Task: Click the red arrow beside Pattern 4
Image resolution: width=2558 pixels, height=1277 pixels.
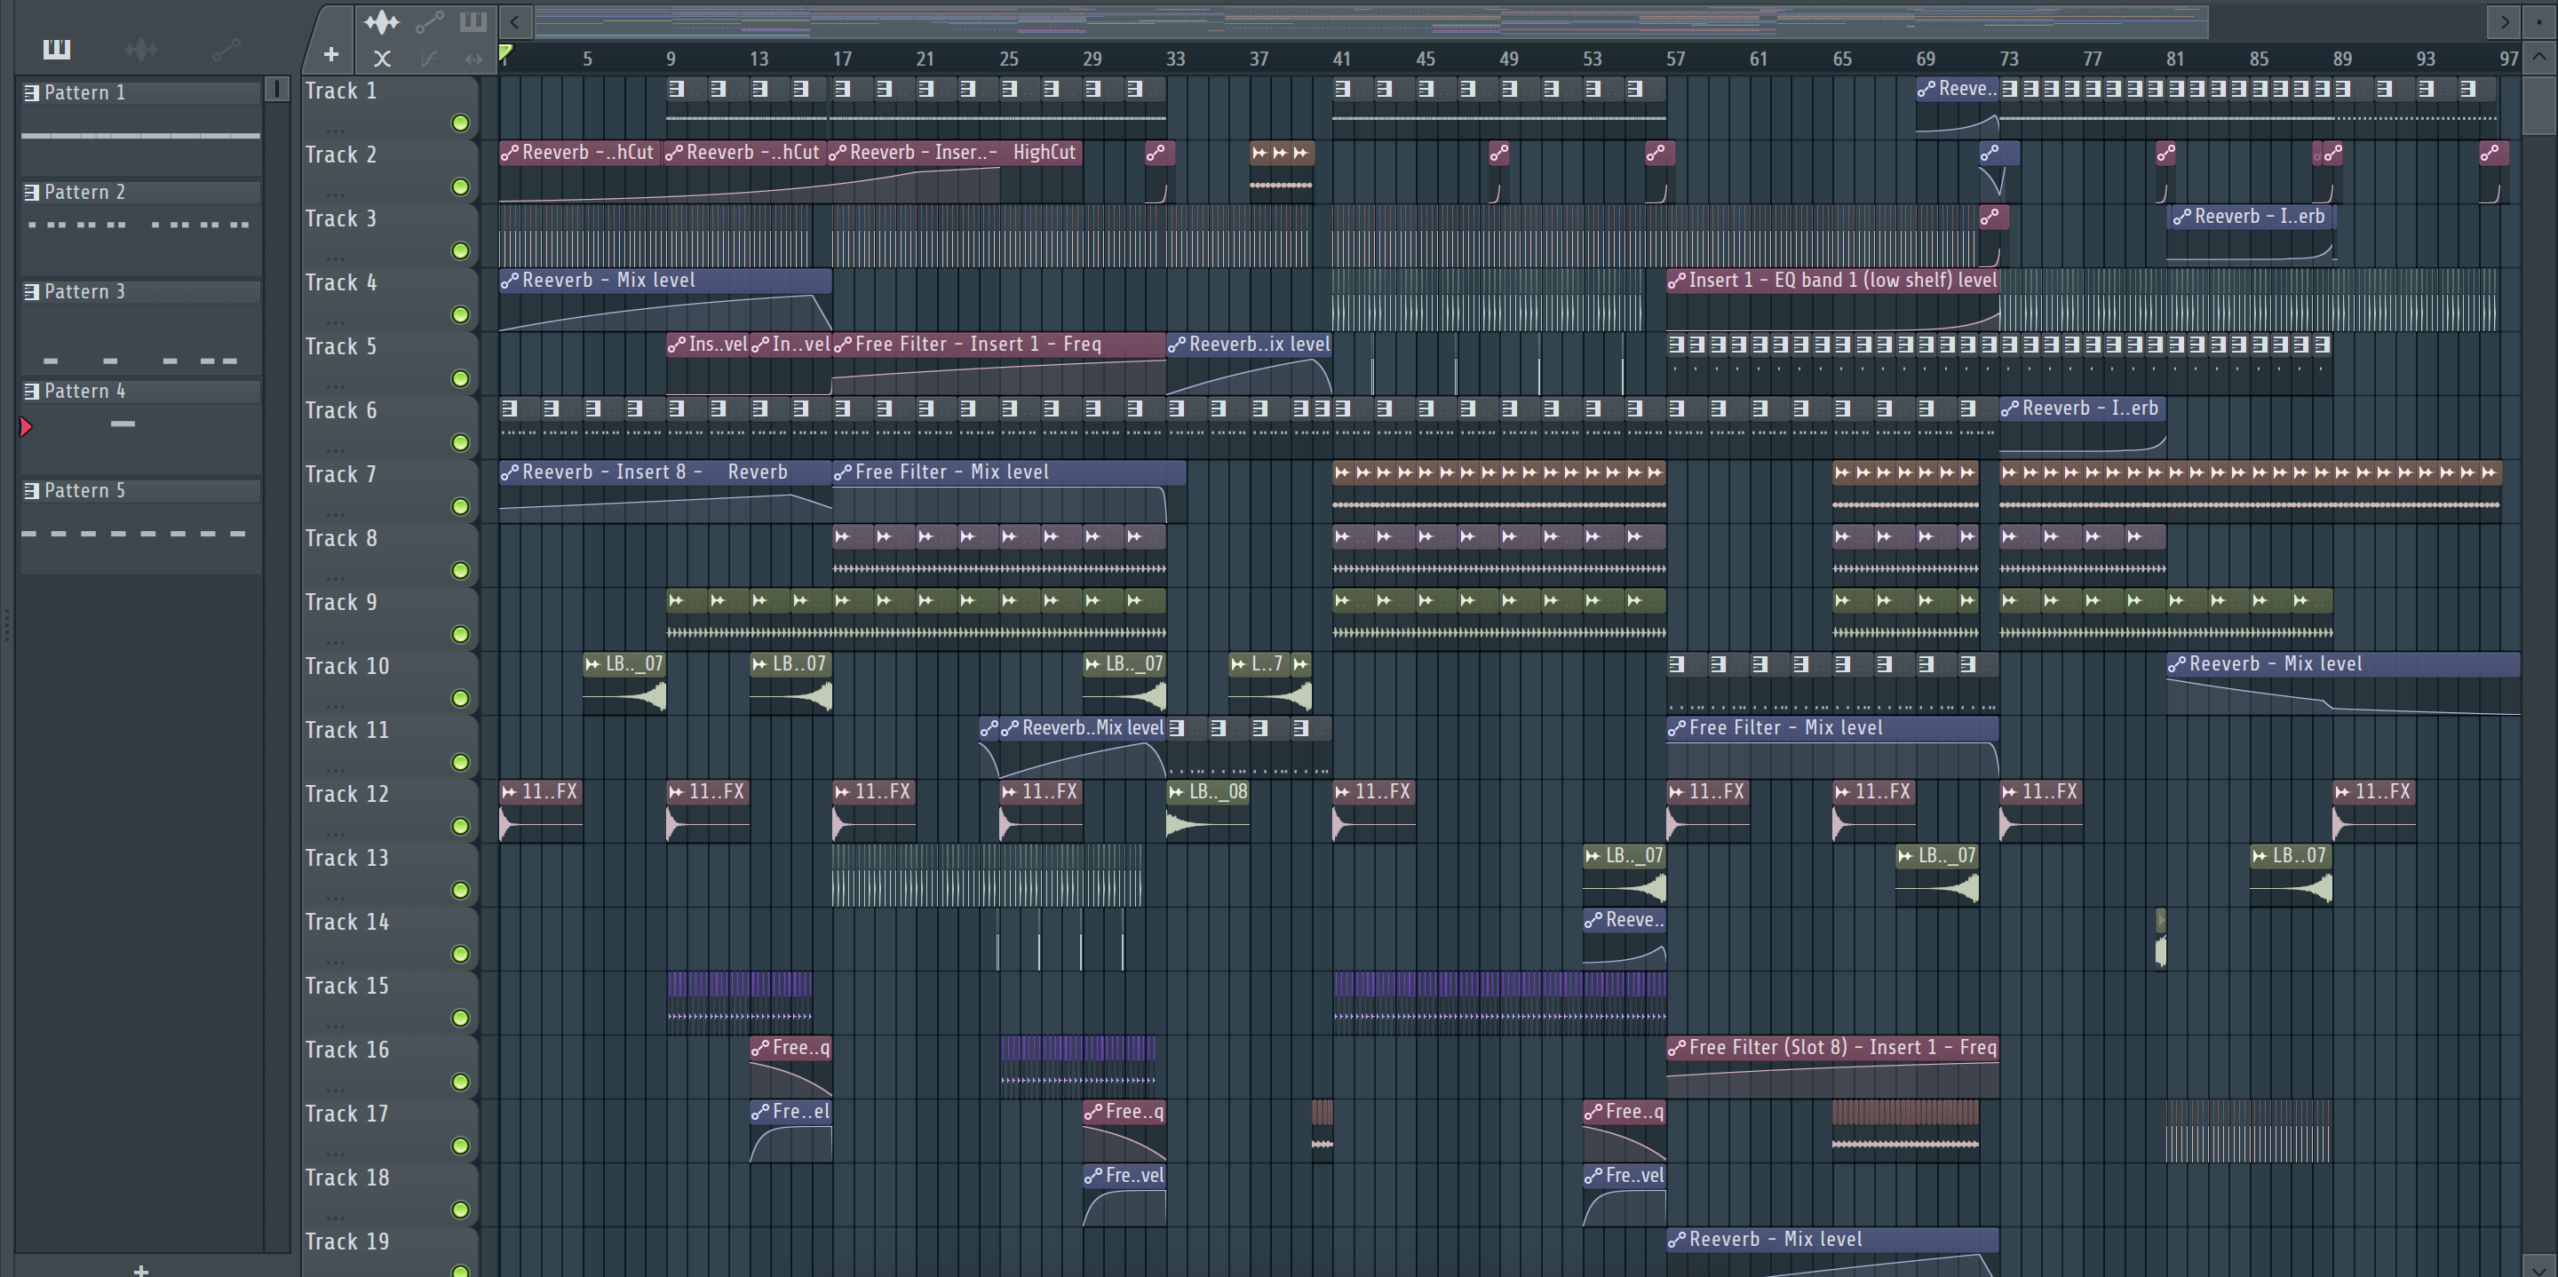Action: tap(27, 426)
